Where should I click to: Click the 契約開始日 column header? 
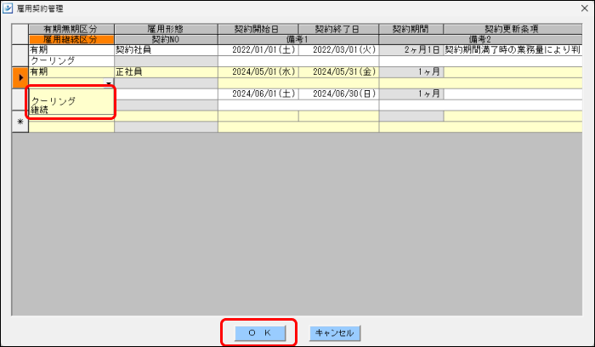tap(258, 29)
